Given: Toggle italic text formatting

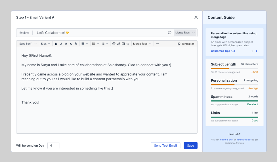Looking at the screenshot, I should tap(61, 44).
